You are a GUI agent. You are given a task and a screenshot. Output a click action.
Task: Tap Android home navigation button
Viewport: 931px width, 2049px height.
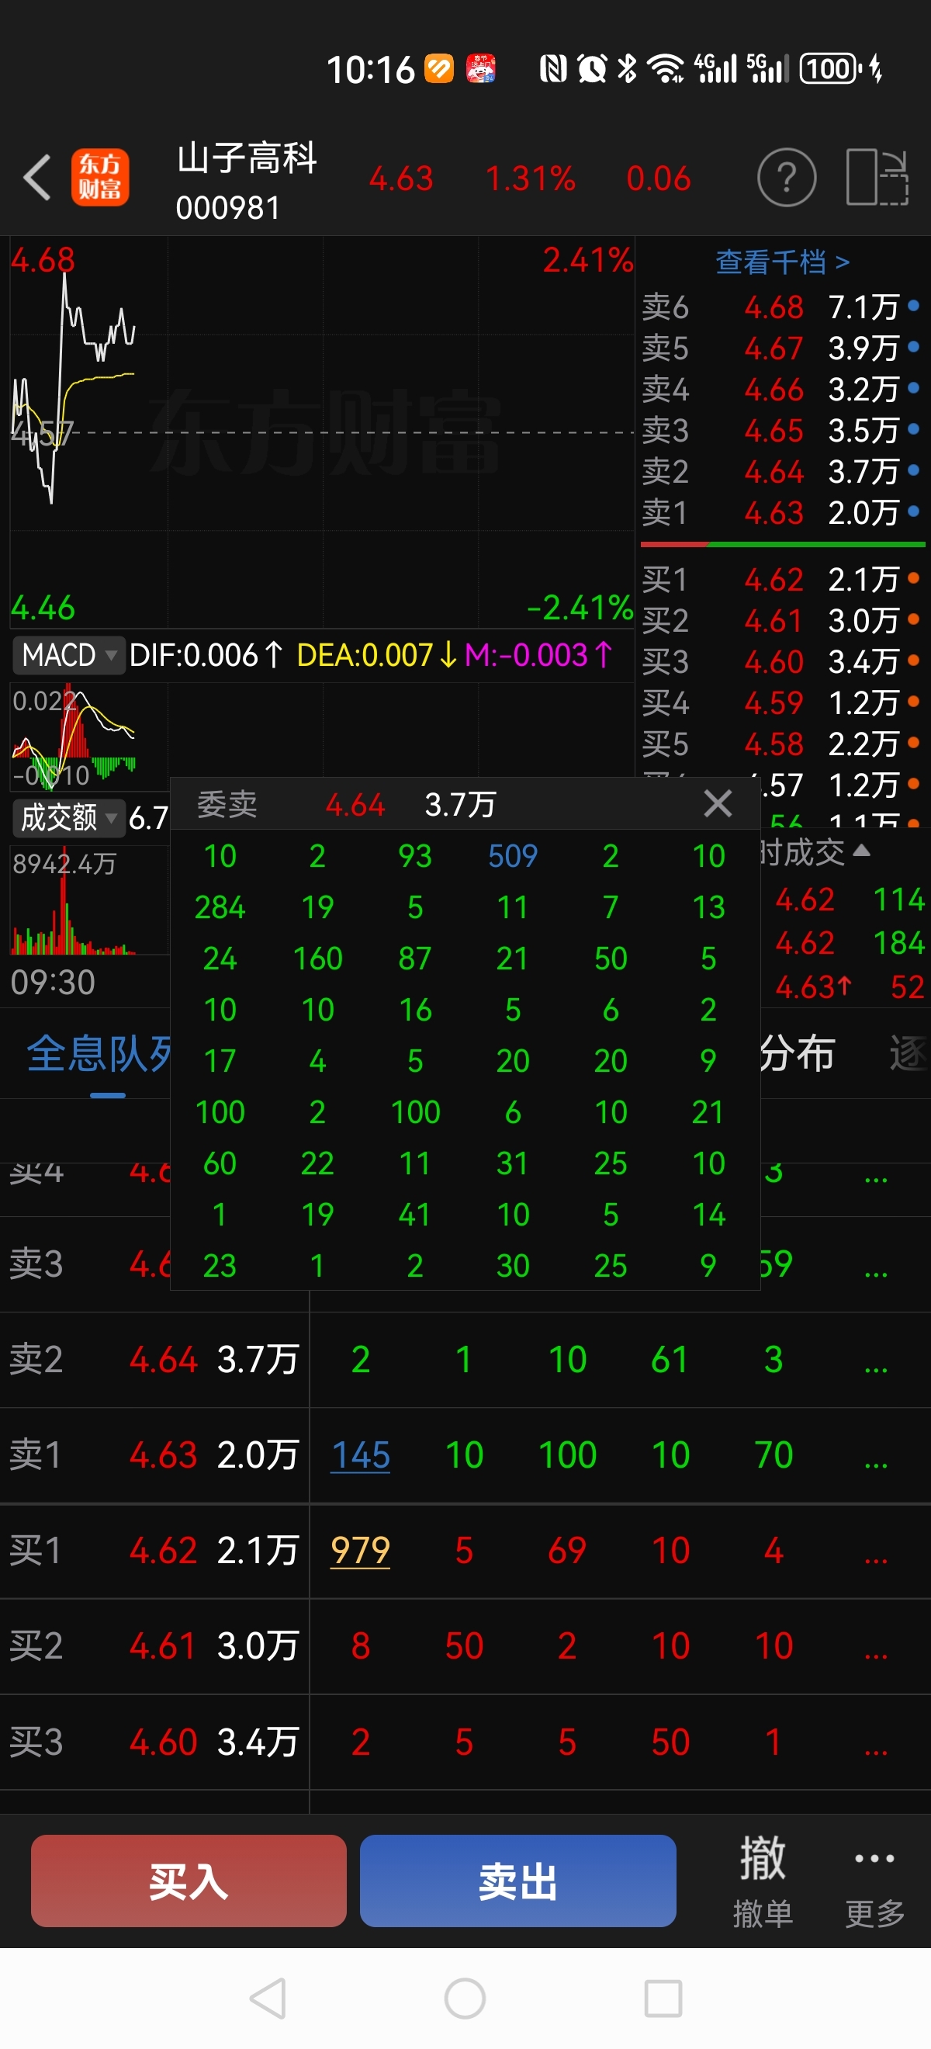[465, 1998]
